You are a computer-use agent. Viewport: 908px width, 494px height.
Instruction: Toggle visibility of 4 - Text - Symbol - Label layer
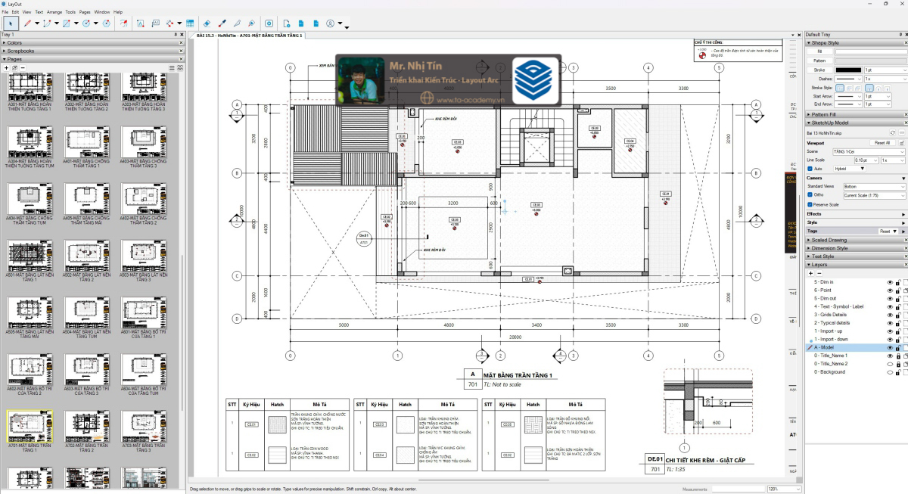point(890,306)
